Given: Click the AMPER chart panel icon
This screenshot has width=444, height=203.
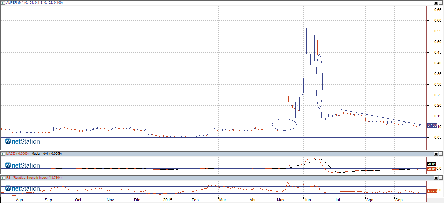Looking at the screenshot, I should 3,2.
